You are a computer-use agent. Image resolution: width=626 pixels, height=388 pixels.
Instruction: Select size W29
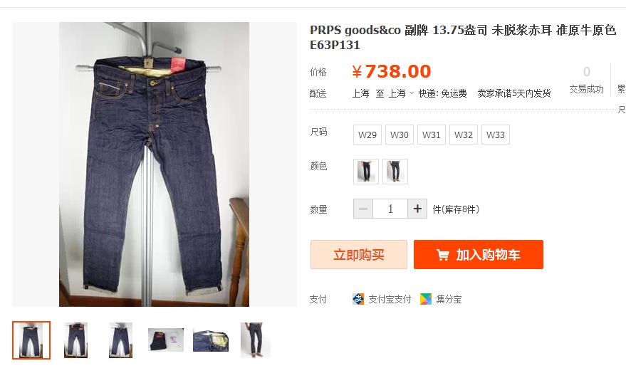point(367,135)
